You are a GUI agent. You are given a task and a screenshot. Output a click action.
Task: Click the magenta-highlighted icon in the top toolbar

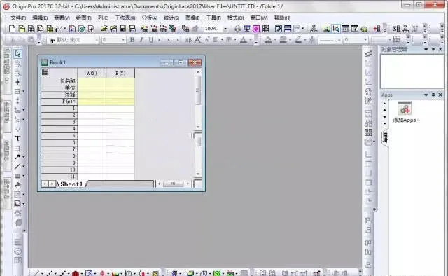click(x=256, y=29)
